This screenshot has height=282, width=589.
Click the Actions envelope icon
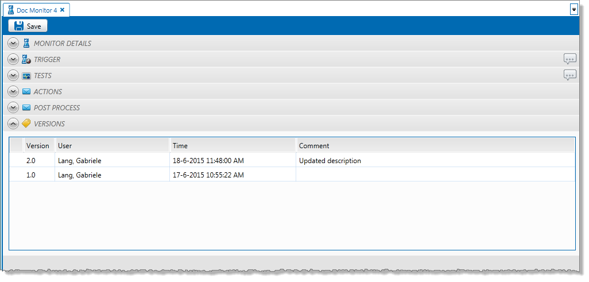pyautogui.click(x=26, y=92)
